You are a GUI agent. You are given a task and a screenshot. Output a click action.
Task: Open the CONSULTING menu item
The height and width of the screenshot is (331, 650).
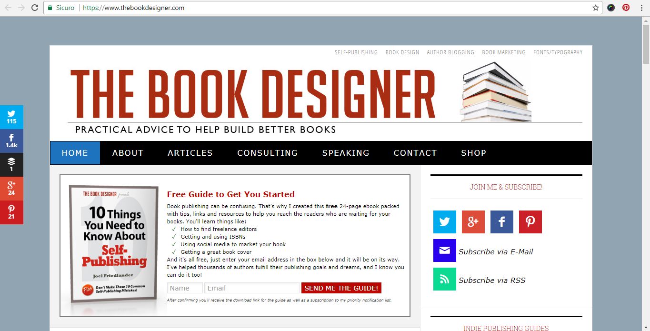(268, 153)
